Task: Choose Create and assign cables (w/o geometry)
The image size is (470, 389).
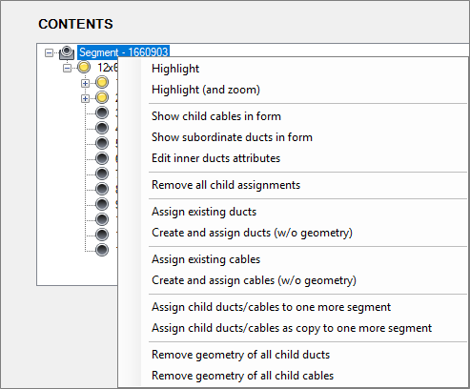Action: (x=254, y=280)
